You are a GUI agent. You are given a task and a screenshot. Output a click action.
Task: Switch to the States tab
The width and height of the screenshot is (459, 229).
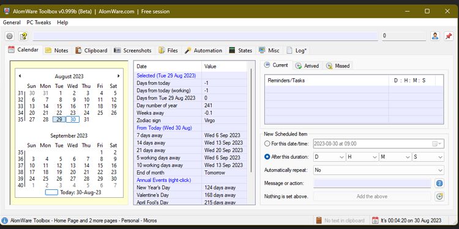click(x=241, y=50)
